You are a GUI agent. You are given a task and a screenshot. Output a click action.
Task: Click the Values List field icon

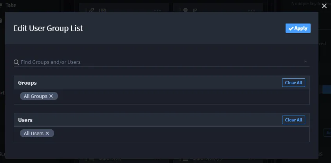coord(91,159)
